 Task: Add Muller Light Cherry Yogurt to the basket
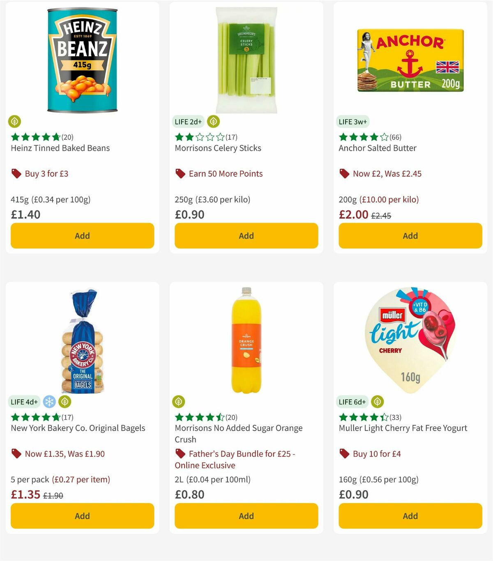410,516
